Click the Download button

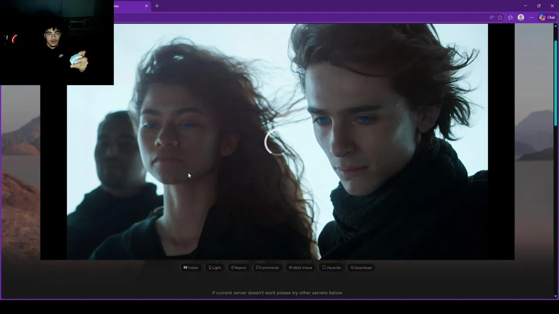click(361, 268)
